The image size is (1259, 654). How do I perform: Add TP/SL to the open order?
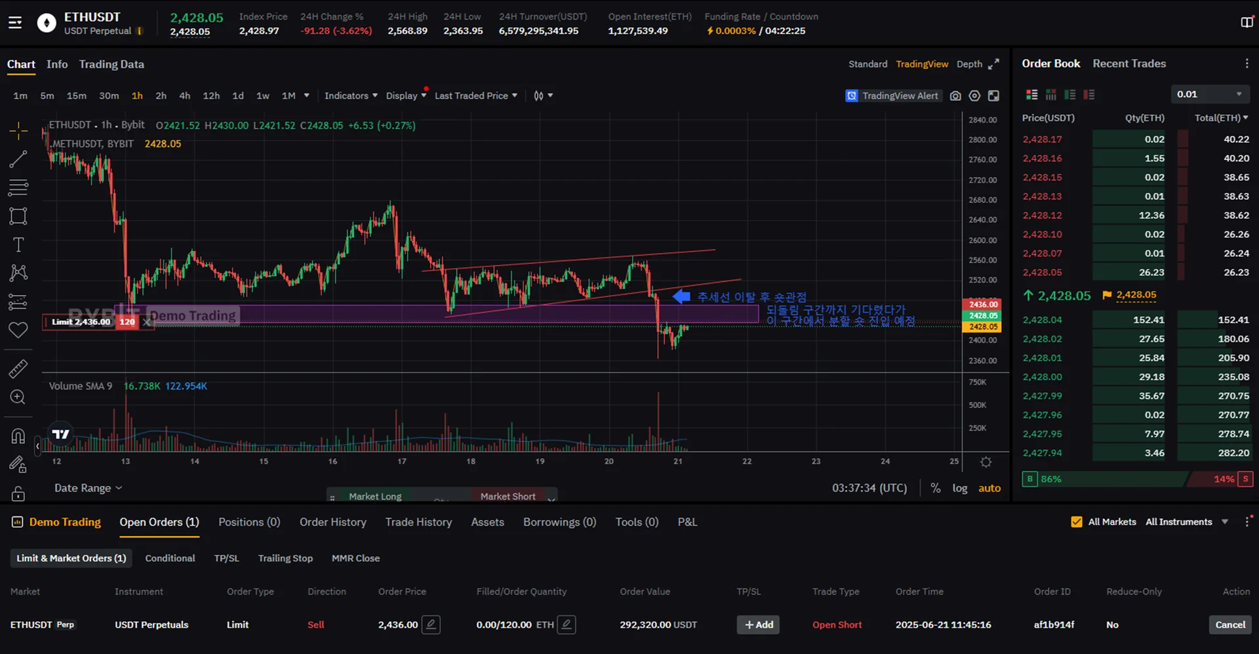pyautogui.click(x=759, y=625)
